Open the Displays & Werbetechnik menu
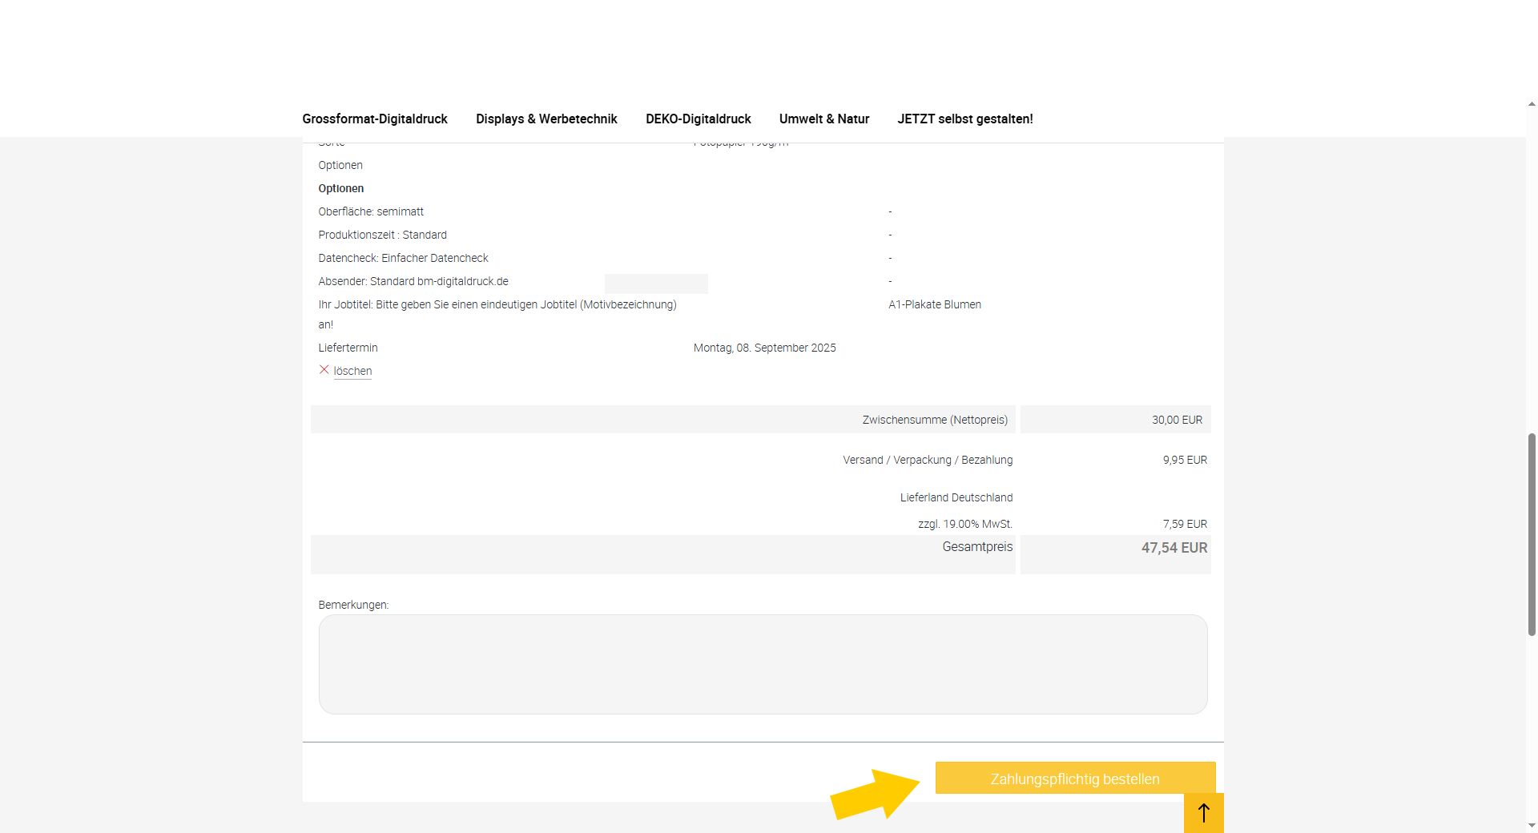 coord(546,119)
